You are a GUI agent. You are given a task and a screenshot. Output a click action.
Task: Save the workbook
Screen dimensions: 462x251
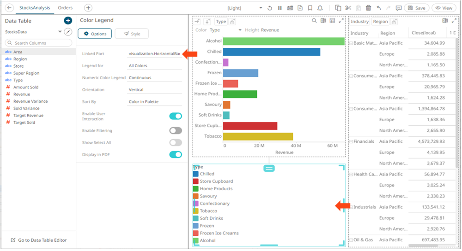pyautogui.click(x=417, y=8)
